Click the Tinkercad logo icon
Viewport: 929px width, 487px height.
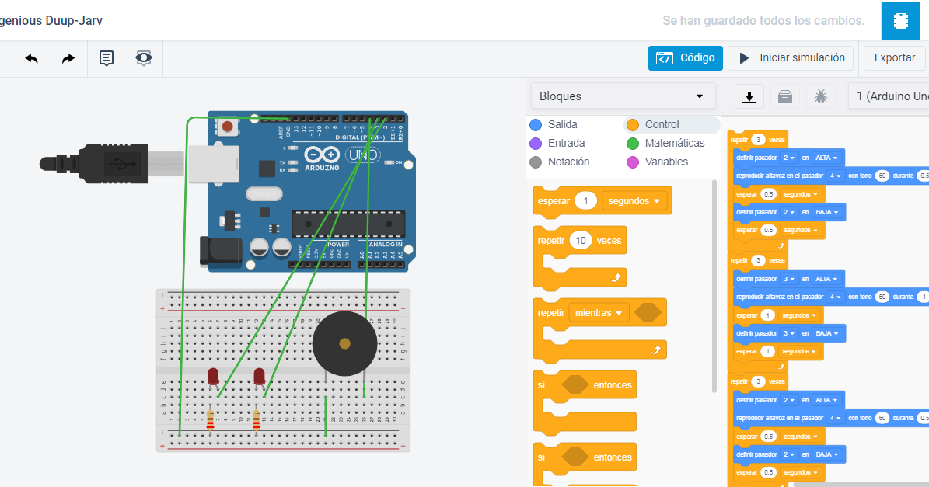900,20
